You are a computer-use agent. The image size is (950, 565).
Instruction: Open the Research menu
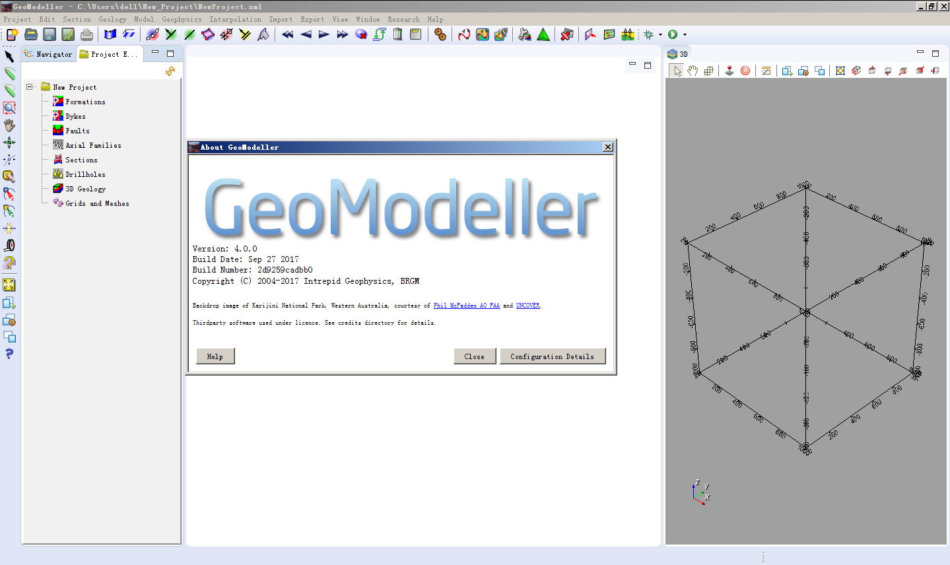pyautogui.click(x=403, y=19)
